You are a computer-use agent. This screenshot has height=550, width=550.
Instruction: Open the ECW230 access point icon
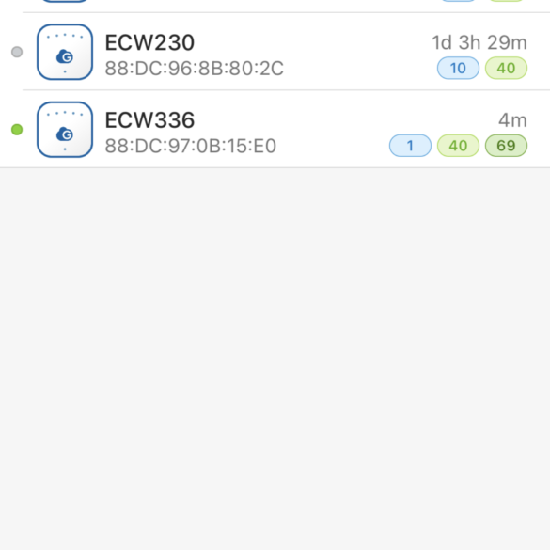(65, 52)
